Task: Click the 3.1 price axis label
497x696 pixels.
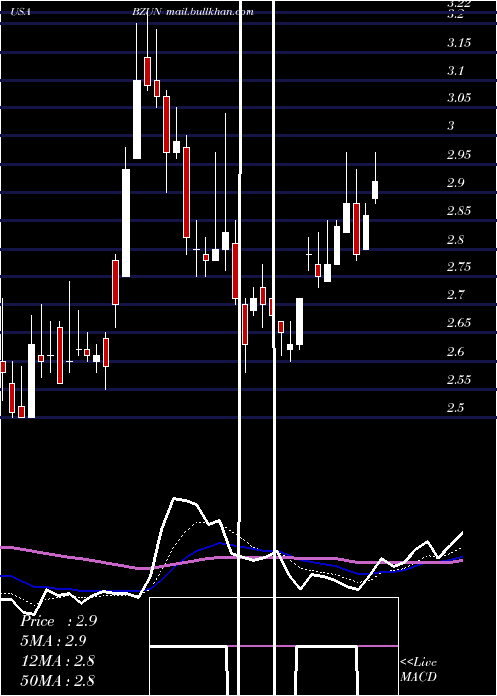Action: coord(455,71)
